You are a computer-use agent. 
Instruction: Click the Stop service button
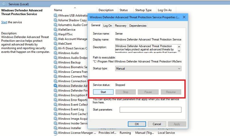coord(125,92)
